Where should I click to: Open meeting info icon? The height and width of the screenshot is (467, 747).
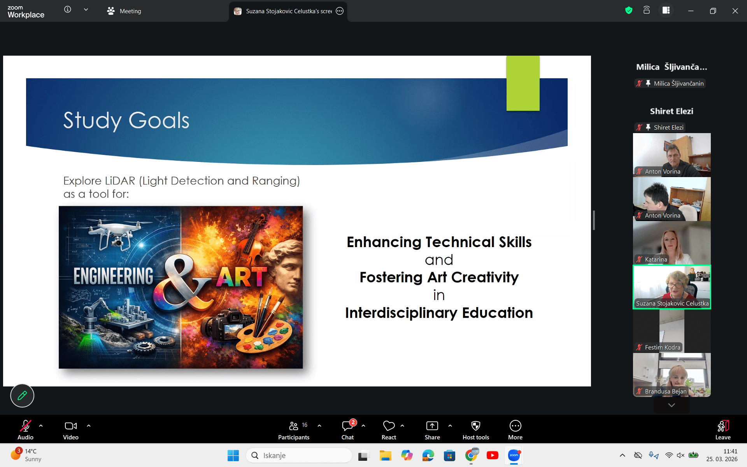coord(68,9)
